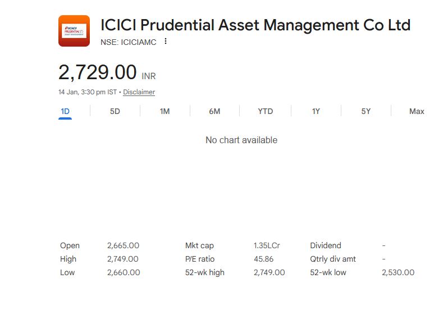Click the 2,729.00 current price
434x324 pixels.
(x=98, y=72)
